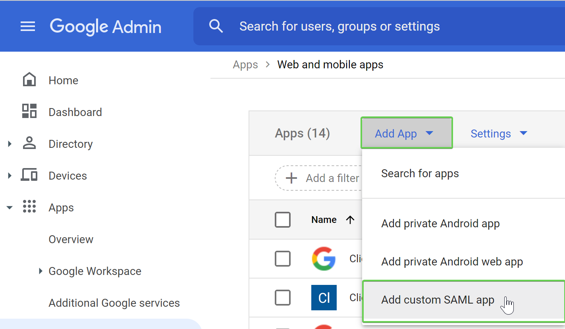Screen dimensions: 565x329
Task: Click the Add a filter field
Action: pos(318,178)
